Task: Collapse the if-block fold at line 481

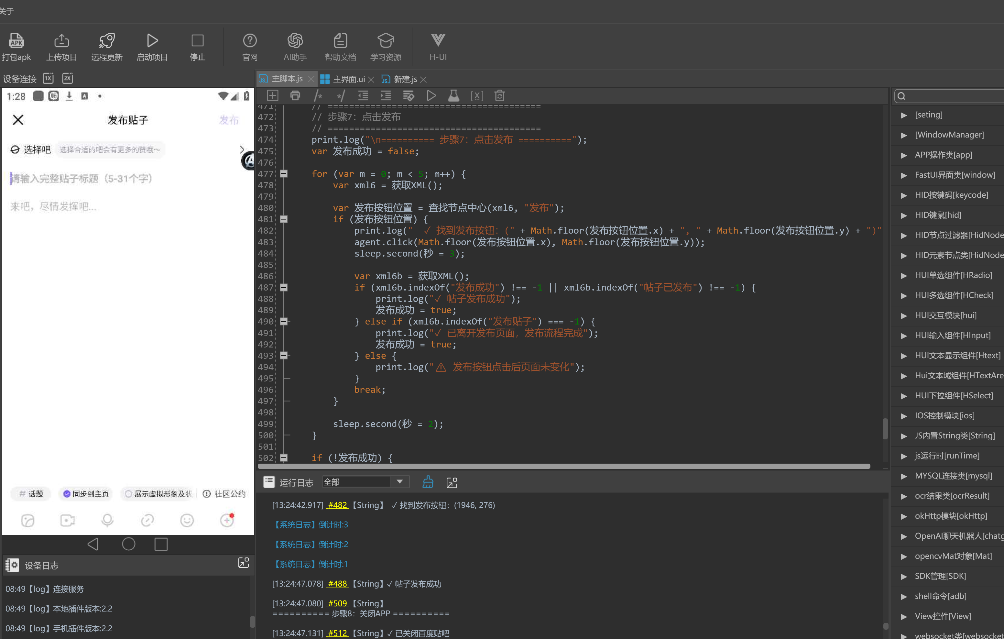Action: click(x=284, y=219)
